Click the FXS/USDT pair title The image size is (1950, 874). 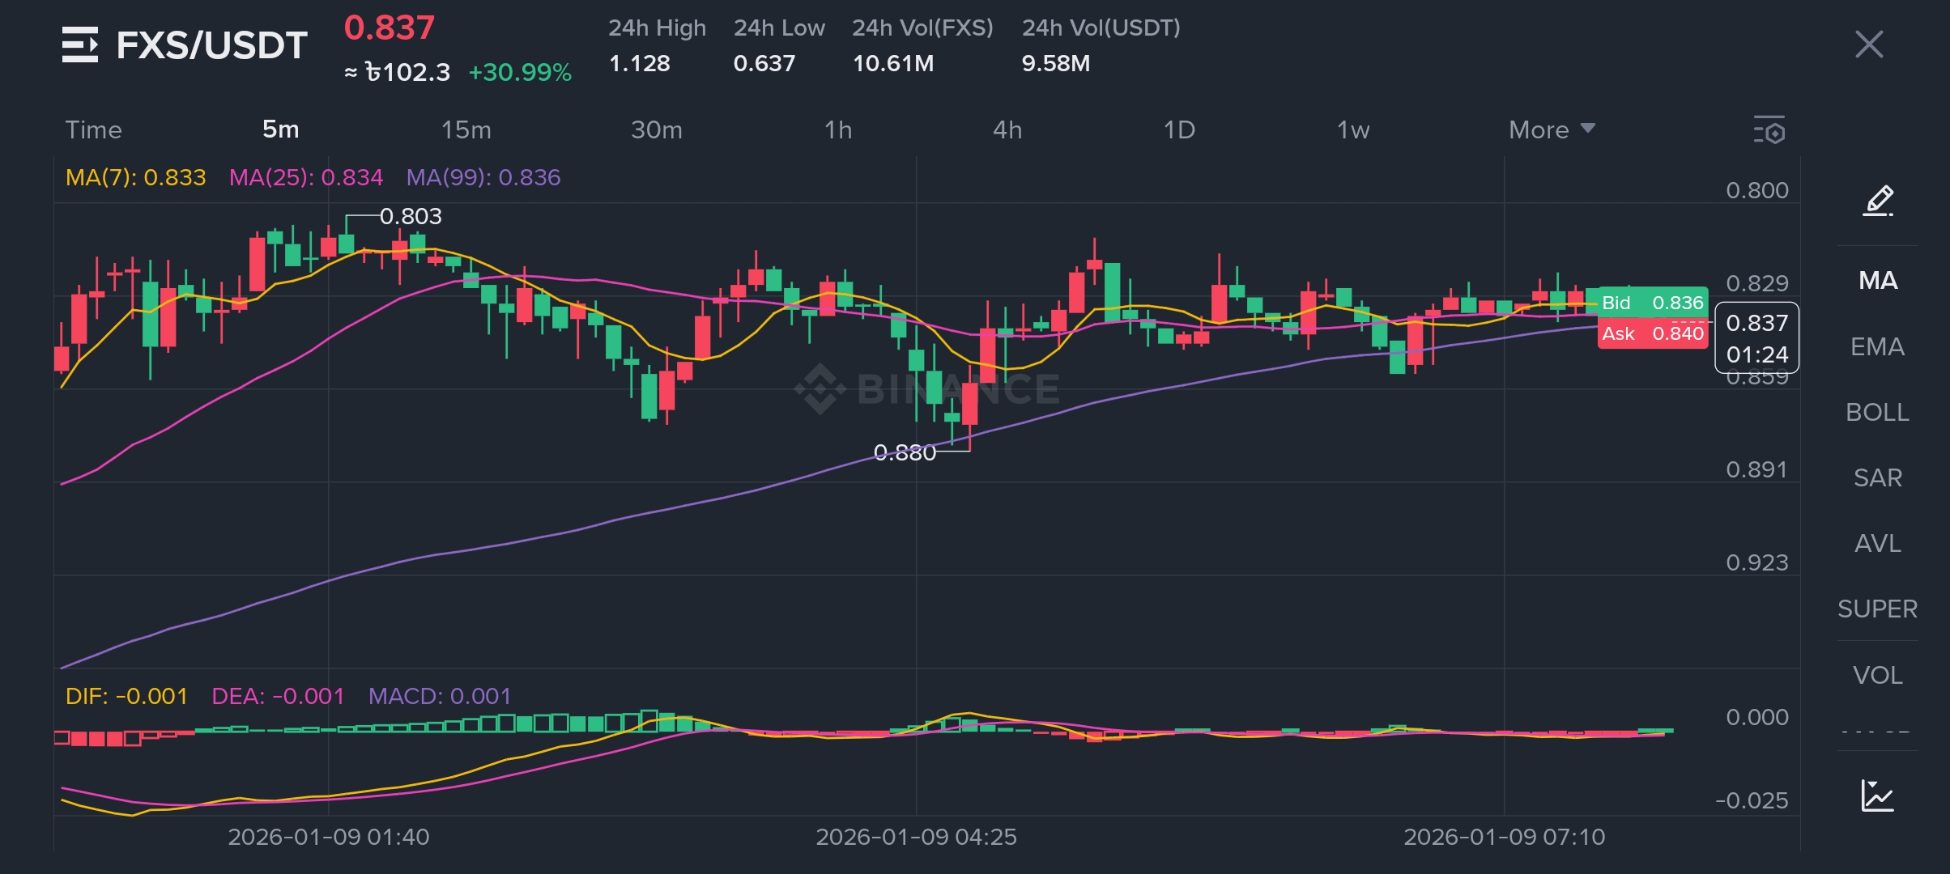211,45
